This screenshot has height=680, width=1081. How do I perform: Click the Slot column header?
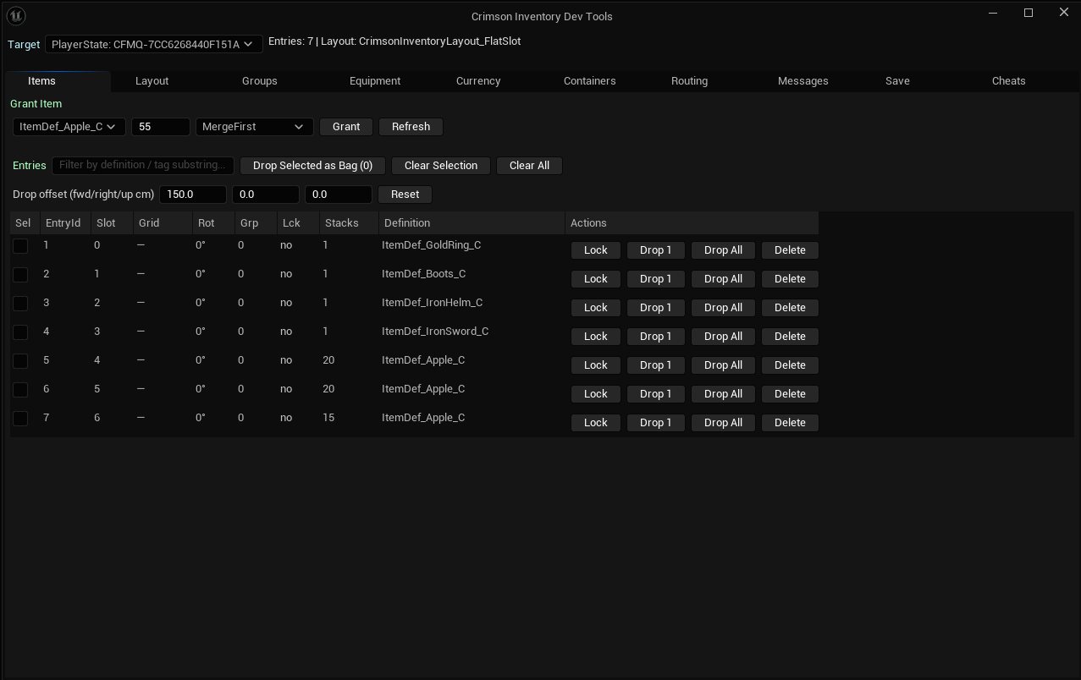tap(112, 223)
